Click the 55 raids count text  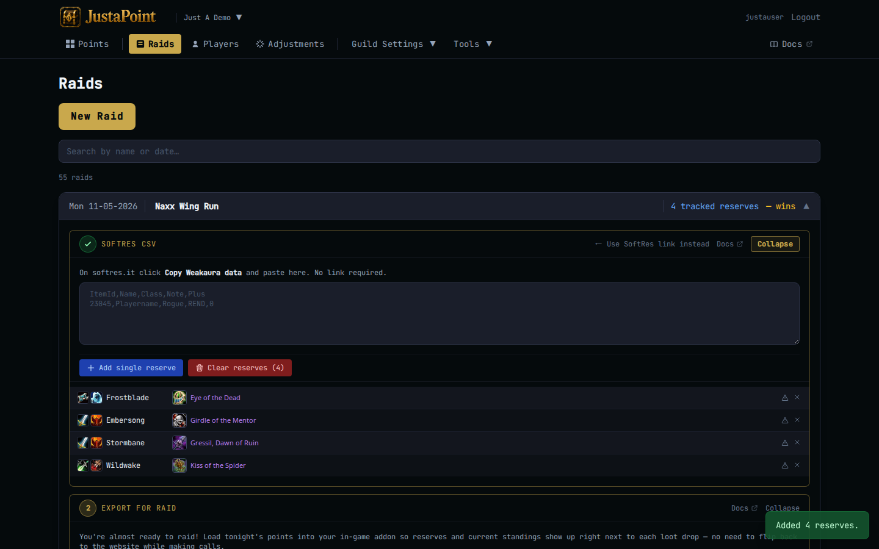76,178
